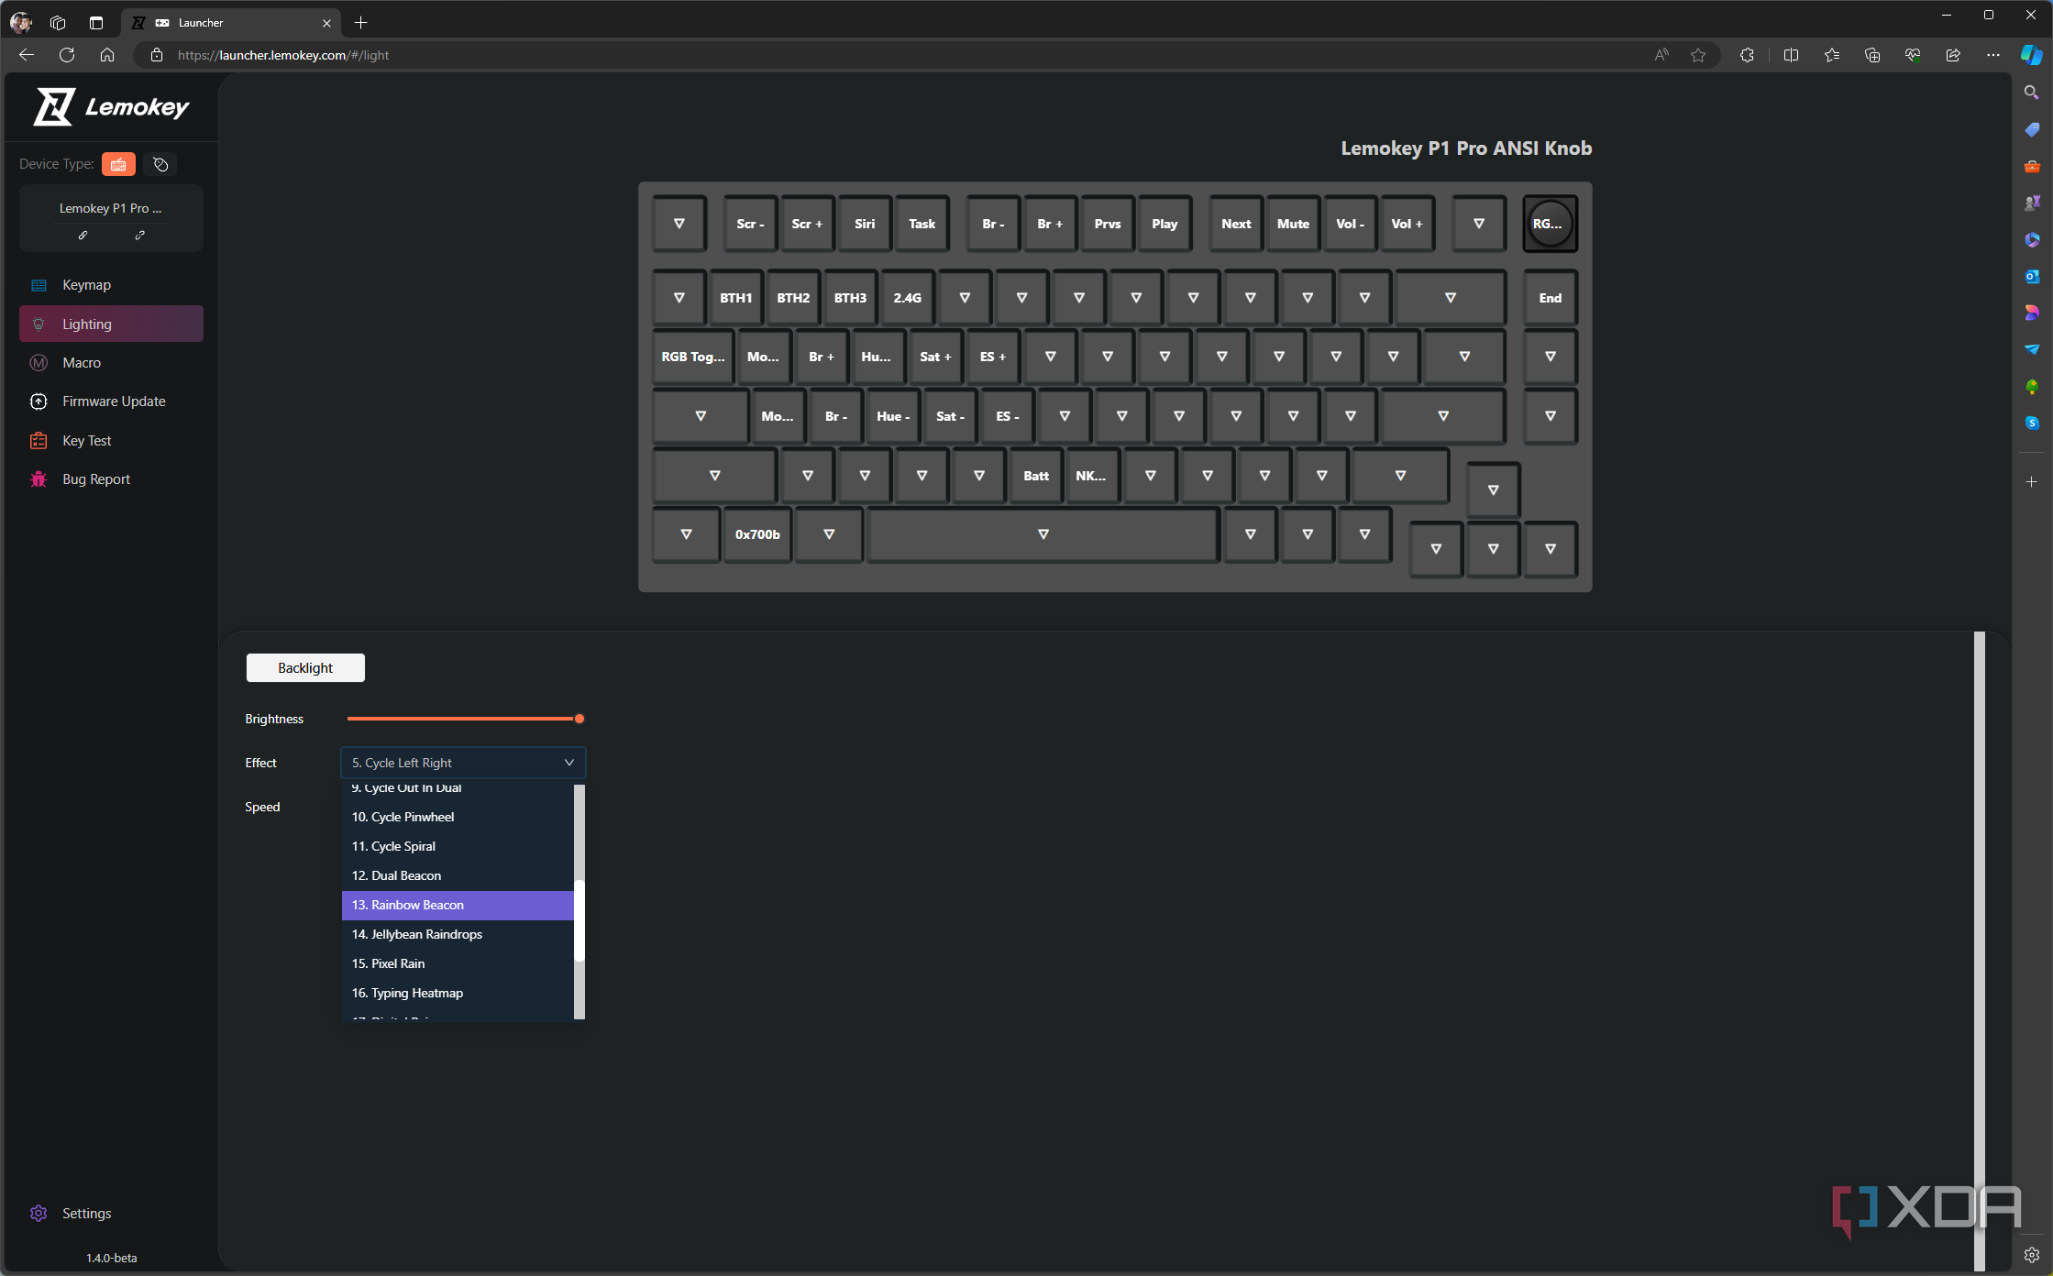Viewport: 2053px width, 1276px height.
Task: Select the keyboard device type icon
Action: [x=118, y=164]
